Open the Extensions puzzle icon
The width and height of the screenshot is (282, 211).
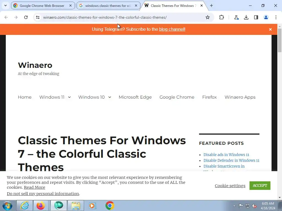click(x=222, y=17)
